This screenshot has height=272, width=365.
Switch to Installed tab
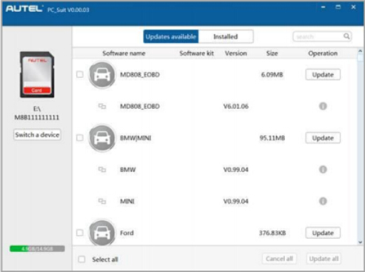226,36
